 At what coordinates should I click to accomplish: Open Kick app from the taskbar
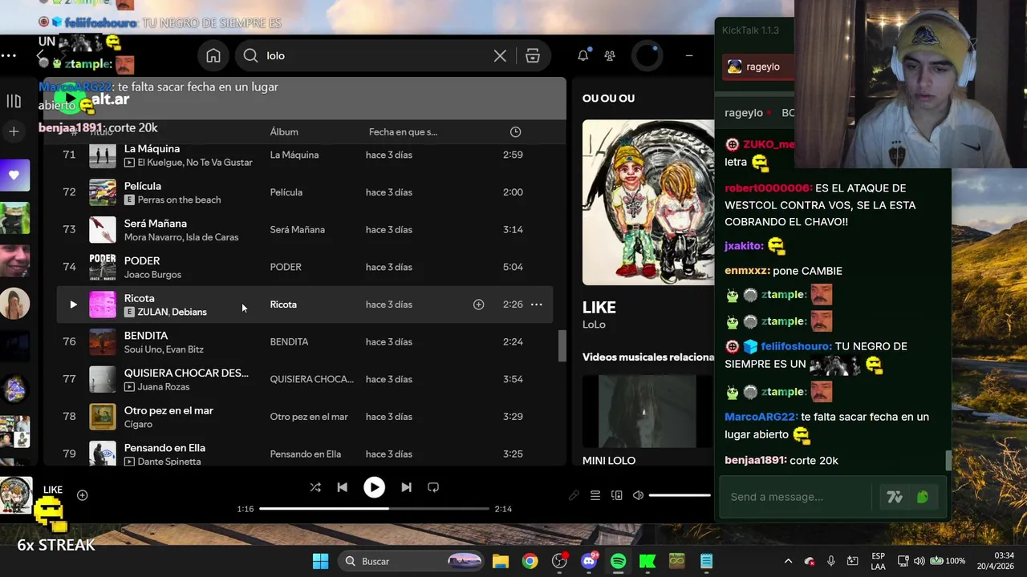(647, 561)
